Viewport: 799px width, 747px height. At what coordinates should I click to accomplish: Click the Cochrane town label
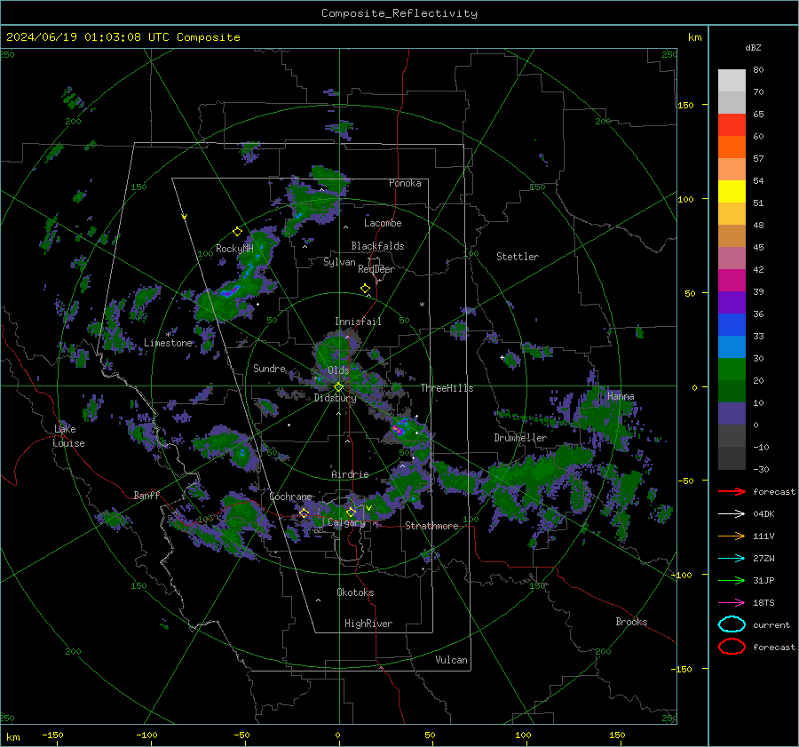coord(290,497)
